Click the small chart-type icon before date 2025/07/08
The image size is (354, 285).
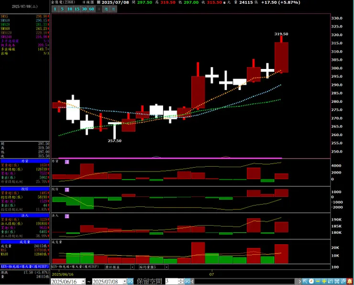[x=99, y=2]
